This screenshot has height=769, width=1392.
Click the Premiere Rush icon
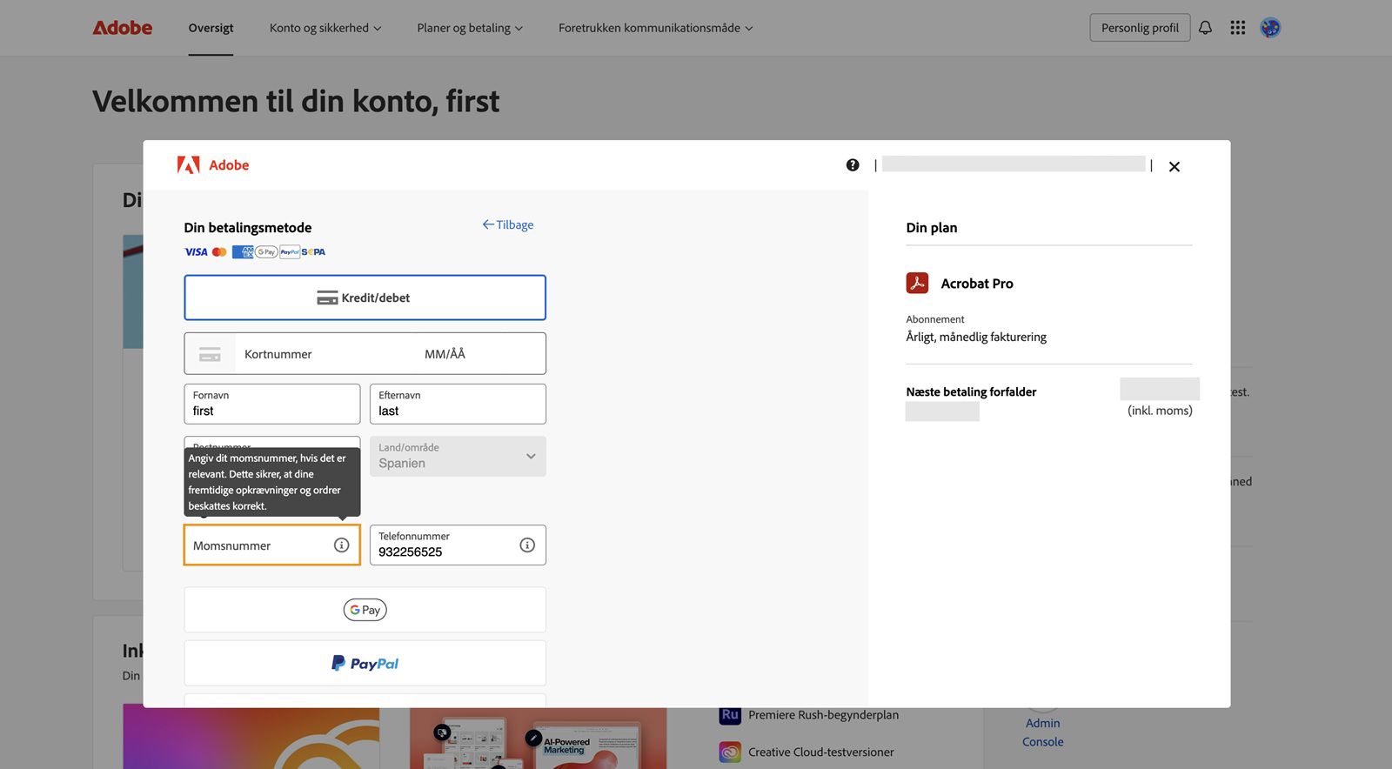coord(730,715)
